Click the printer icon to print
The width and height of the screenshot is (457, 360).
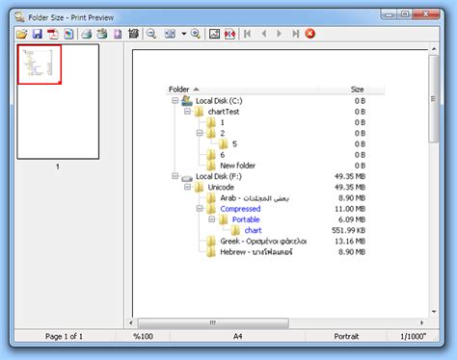click(87, 34)
